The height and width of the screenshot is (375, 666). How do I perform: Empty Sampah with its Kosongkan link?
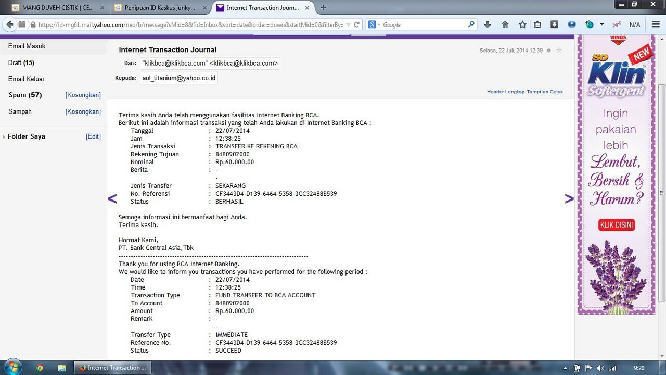point(83,111)
